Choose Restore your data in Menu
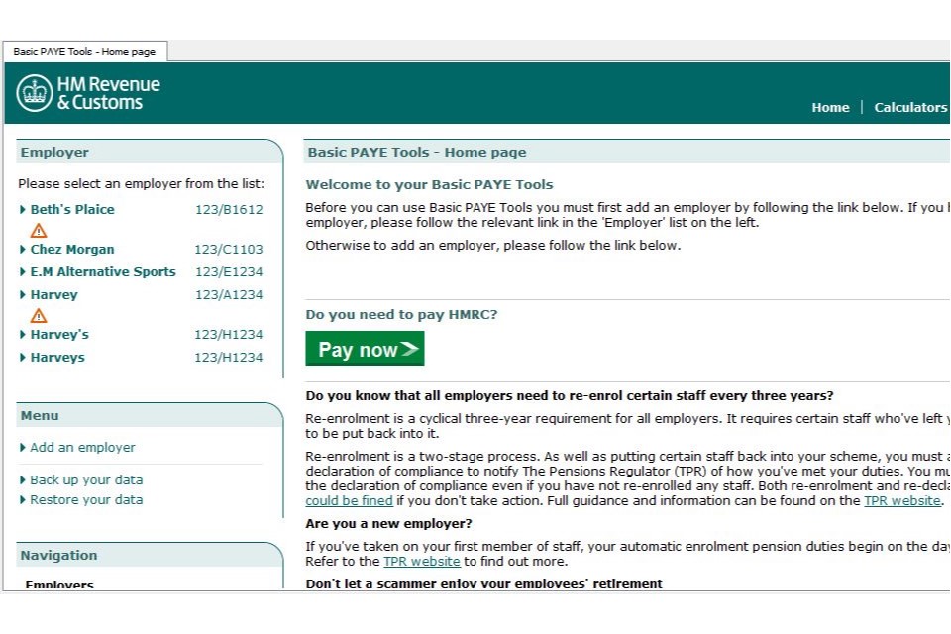The image size is (951, 634). tap(86, 500)
